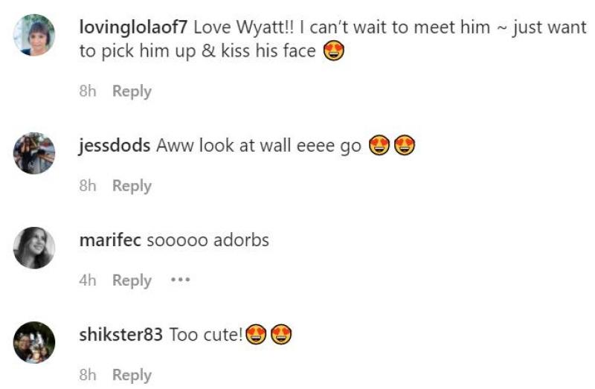Click 8h timestamp under lovinglolaof7's comment
This screenshot has width=595, height=389.
pyautogui.click(x=88, y=91)
